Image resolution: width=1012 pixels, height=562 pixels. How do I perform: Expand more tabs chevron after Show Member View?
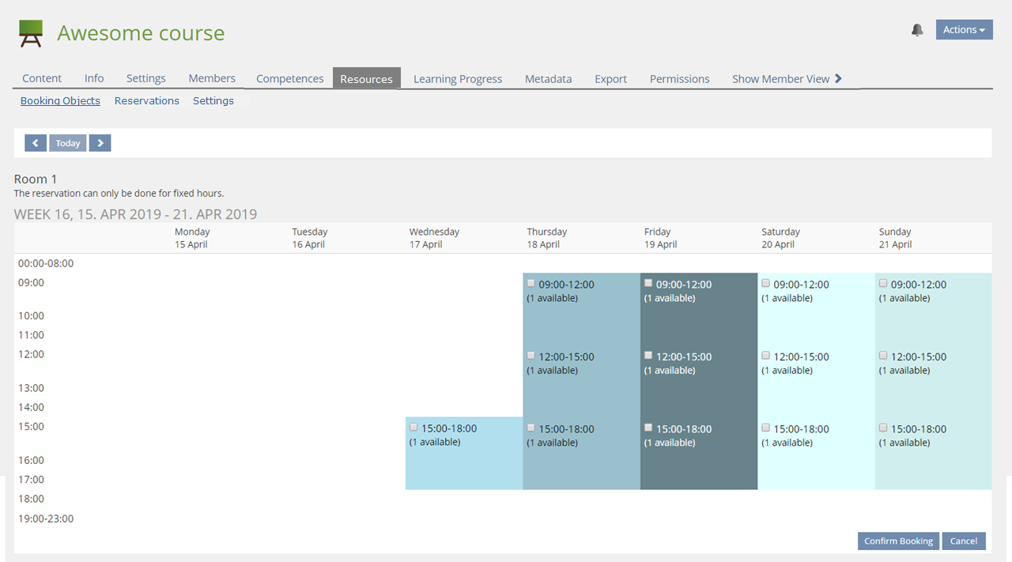(839, 78)
